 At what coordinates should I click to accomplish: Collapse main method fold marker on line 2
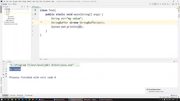coord(39,14)
